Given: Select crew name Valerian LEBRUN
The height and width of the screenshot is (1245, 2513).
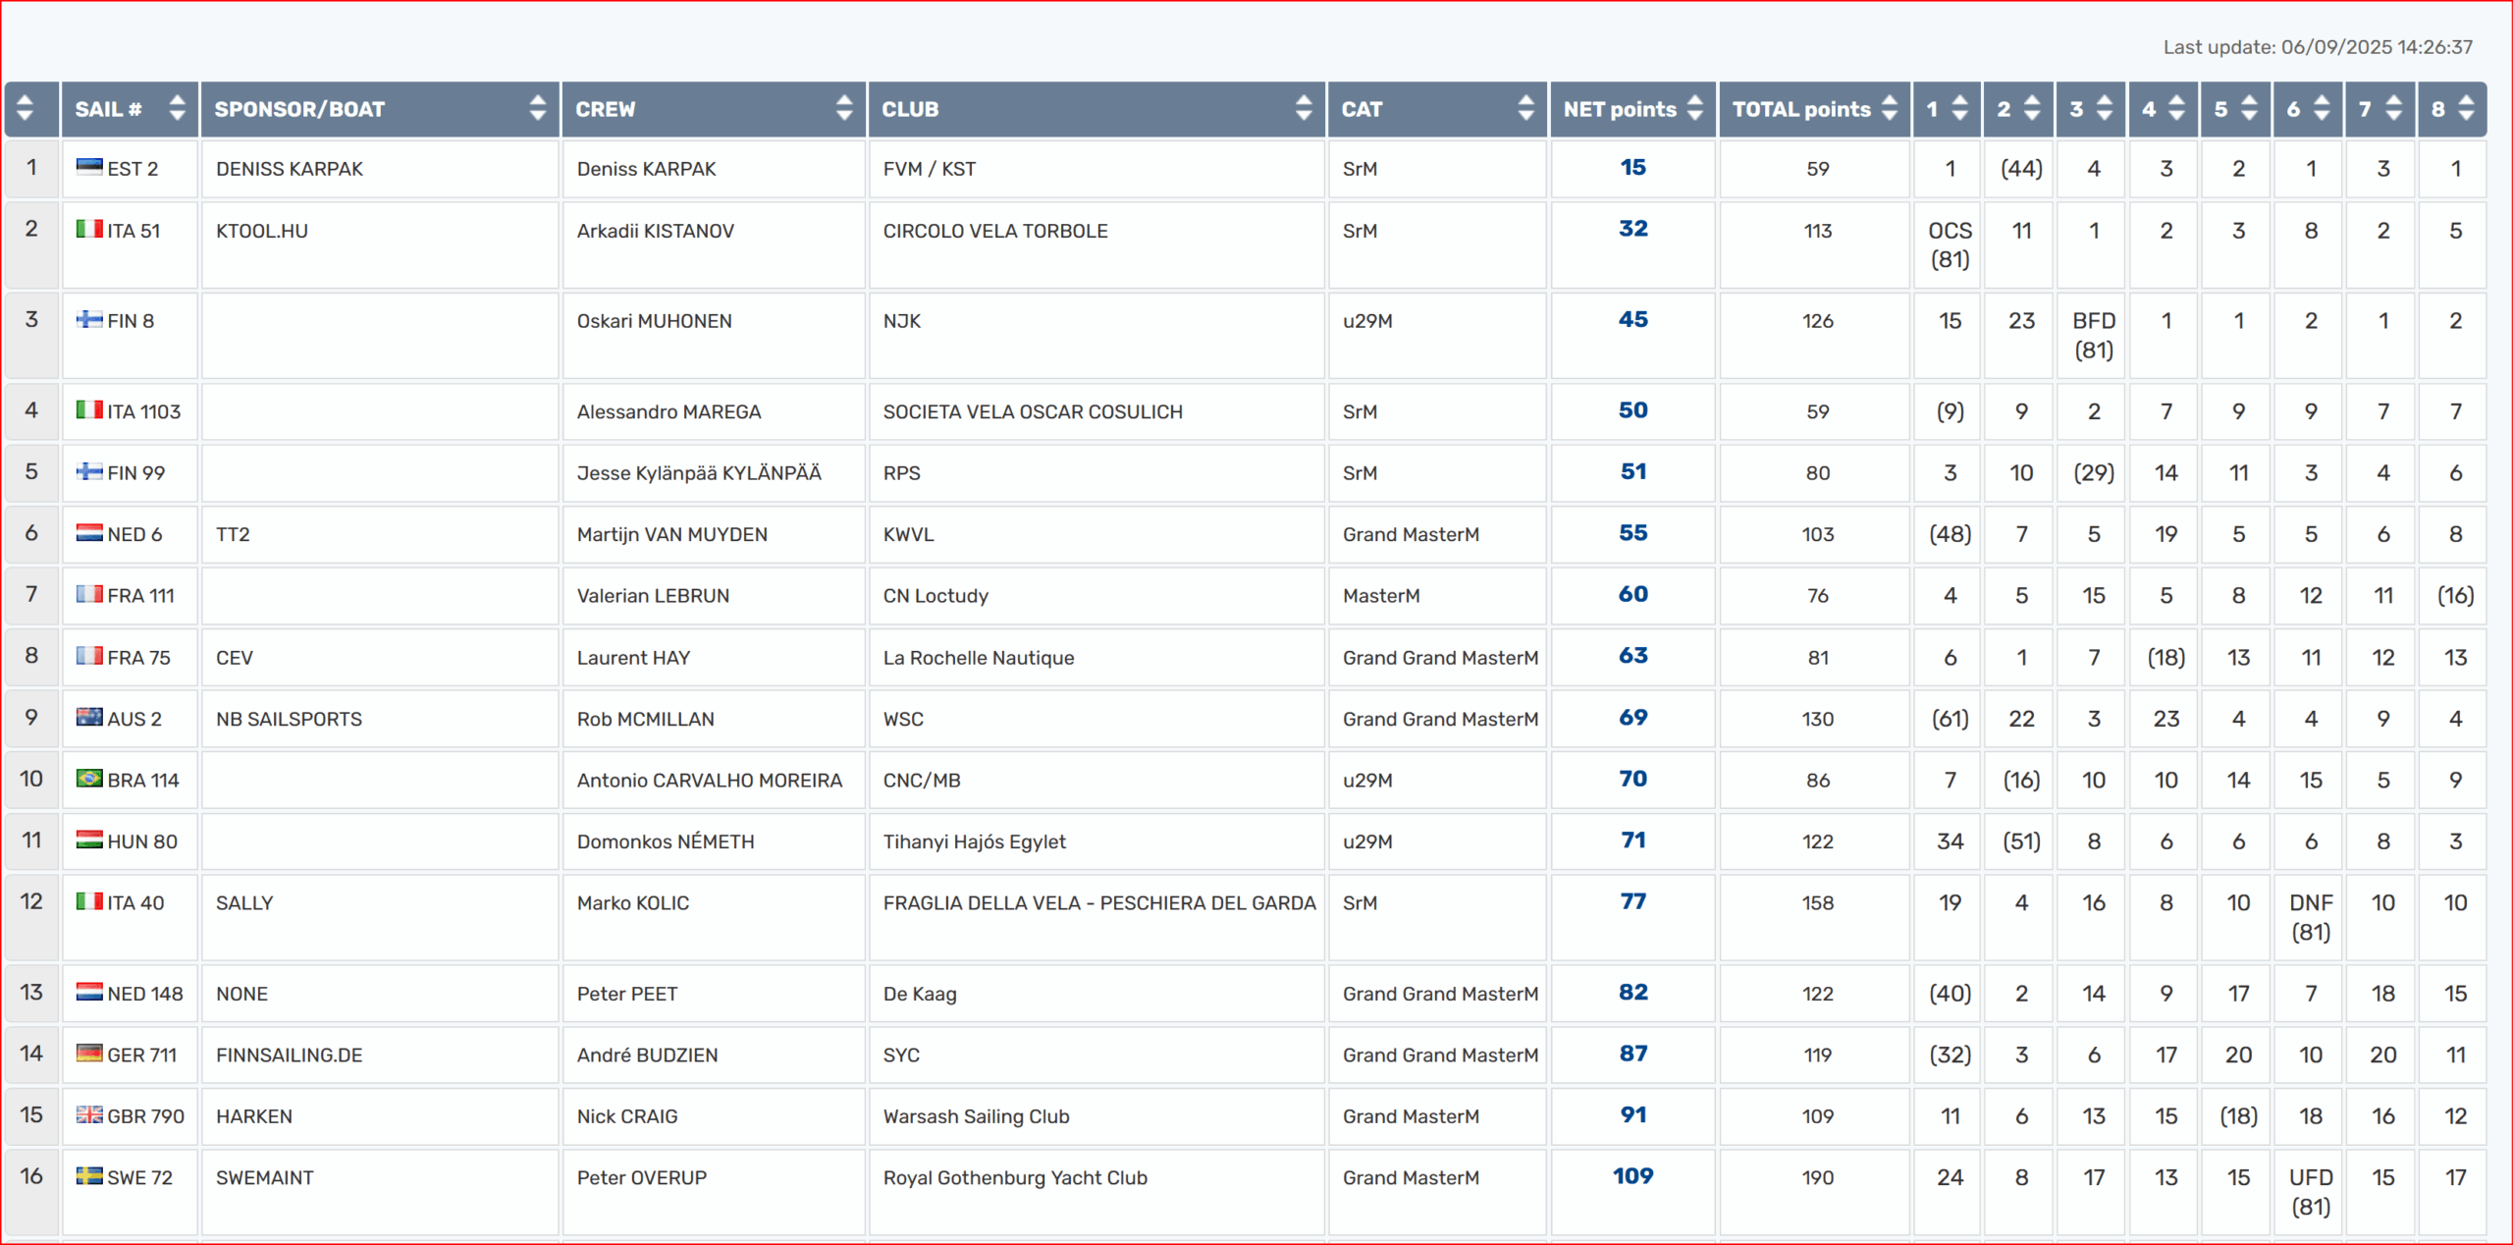Looking at the screenshot, I should click(653, 596).
